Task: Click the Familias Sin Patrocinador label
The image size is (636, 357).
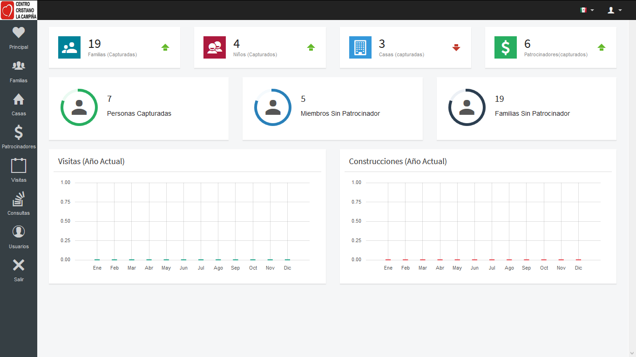Action: [x=532, y=113]
